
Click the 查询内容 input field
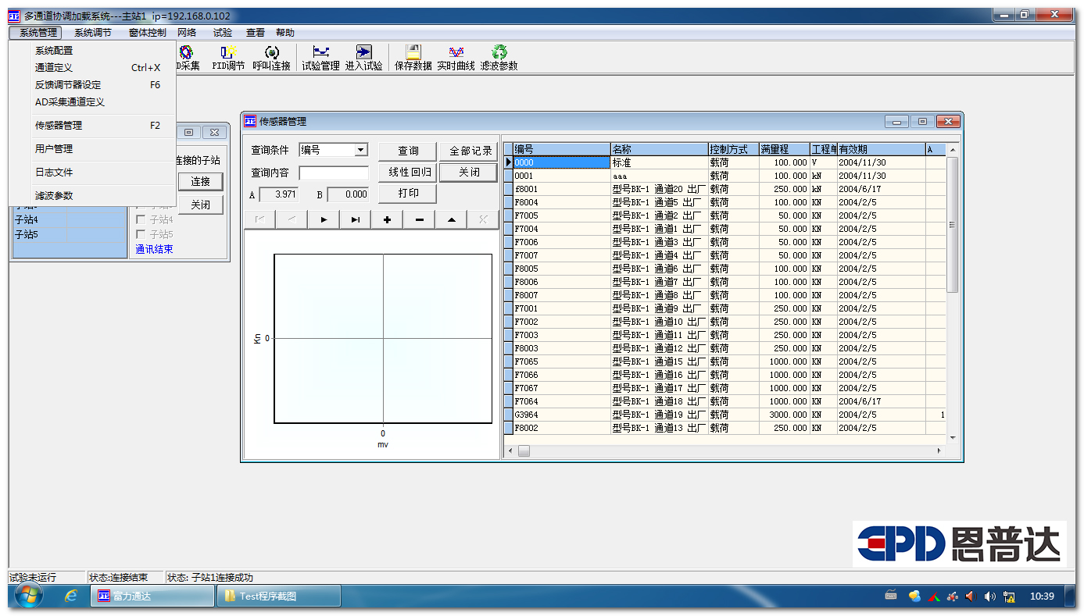point(334,173)
